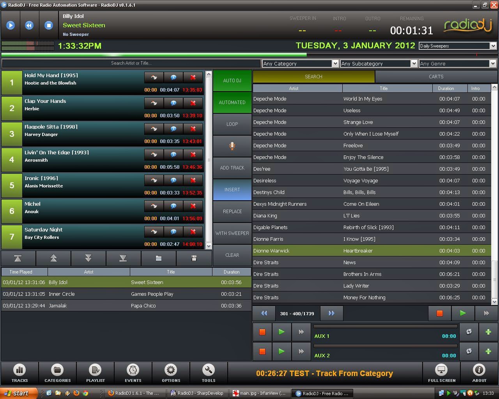This screenshot has width=499, height=399.
Task: Toggle loop on AUX 1 player
Action: [x=469, y=332]
